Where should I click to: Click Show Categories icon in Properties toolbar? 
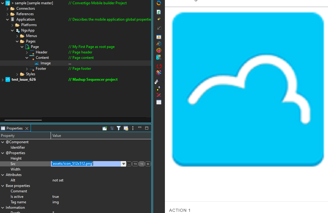point(112,128)
